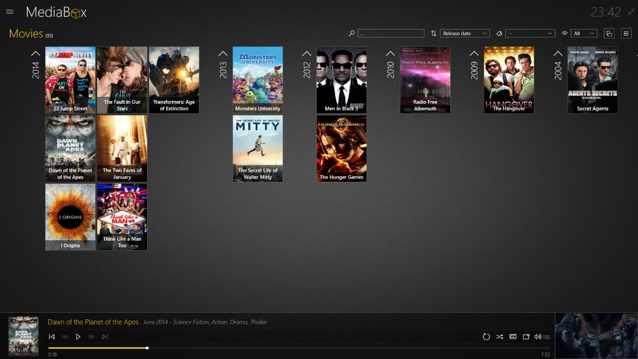Screen dimensions: 638x359
Task: Open the hamburger main menu
Action: (10, 12)
